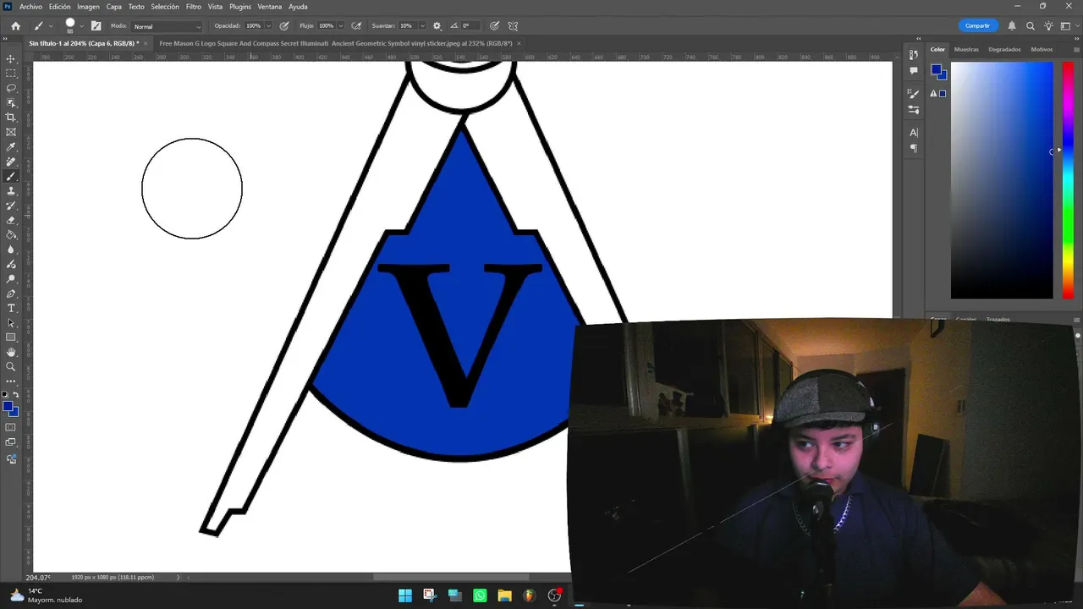
Task: Select the Spot Healing Brush tool
Action: (x=11, y=162)
